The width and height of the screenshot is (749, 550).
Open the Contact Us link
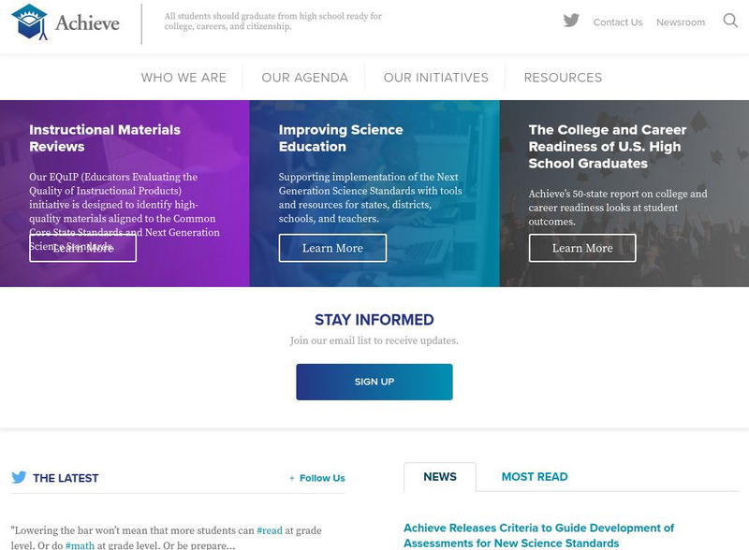(x=617, y=22)
